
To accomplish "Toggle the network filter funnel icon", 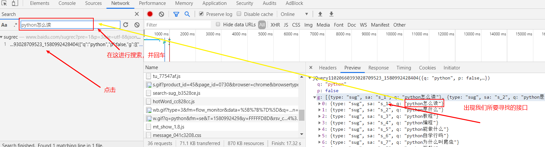I will click(176, 14).
